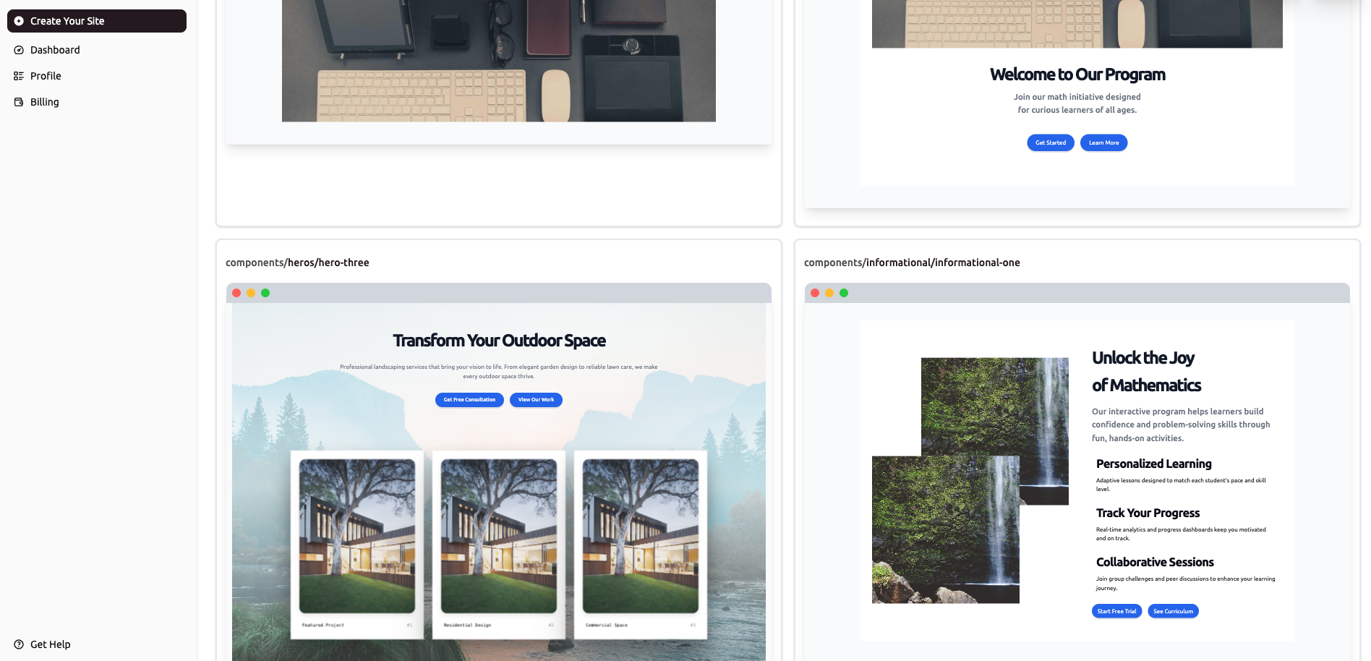Click Get Free Consultation in hero-three preview
The width and height of the screenshot is (1371, 661).
pyautogui.click(x=469, y=400)
